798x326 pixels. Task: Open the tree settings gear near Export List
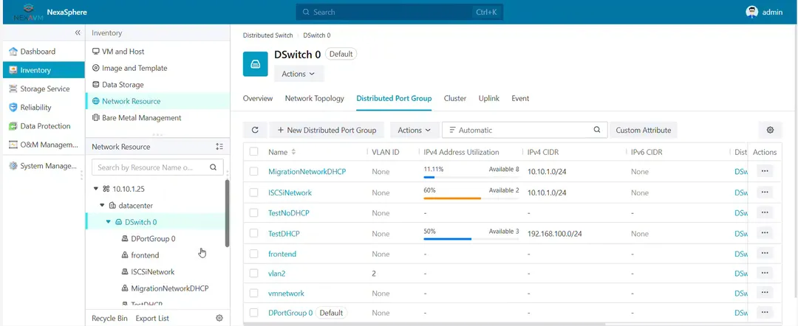[219, 319]
